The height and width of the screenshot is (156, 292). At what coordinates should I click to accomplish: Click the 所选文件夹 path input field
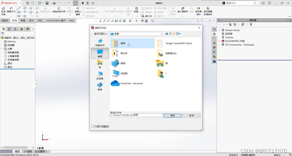tap(136, 115)
